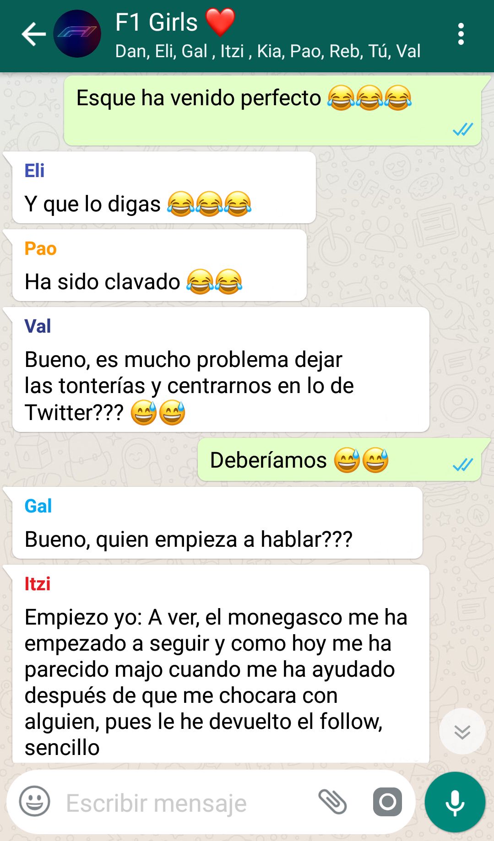Tap Pao's sender name

pos(41,249)
